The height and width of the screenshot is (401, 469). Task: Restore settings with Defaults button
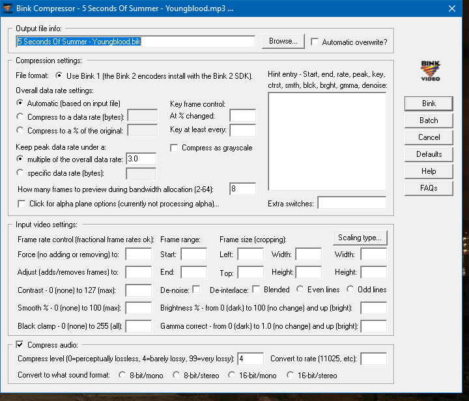(x=429, y=154)
